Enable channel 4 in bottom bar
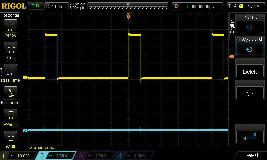 click(134, 156)
